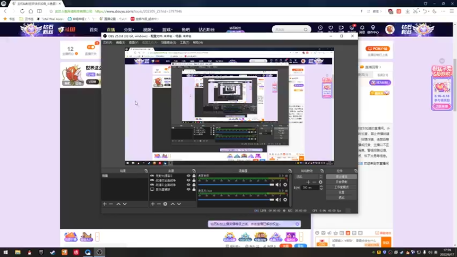Click the OBS icon in the taskbar

(x=99, y=252)
